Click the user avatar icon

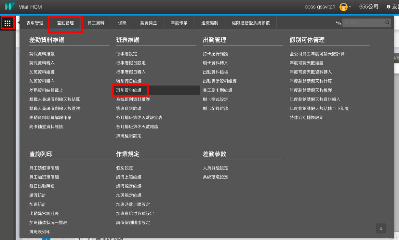click(x=343, y=7)
